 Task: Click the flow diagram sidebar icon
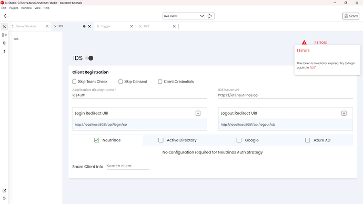4,35
